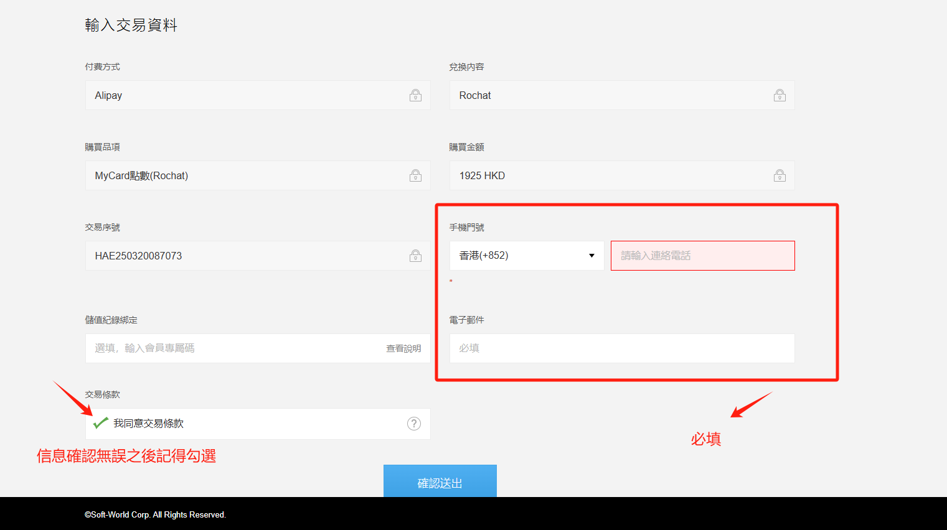This screenshot has width=947, height=530.
Task: Click the lock icon in the Alipay field
Action: coord(415,95)
